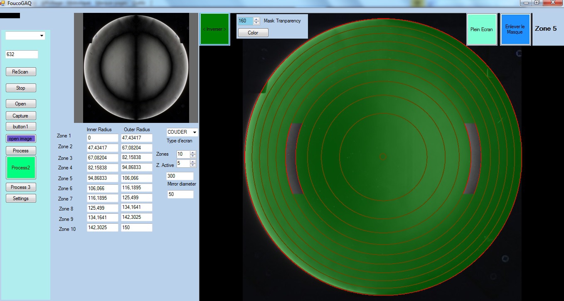The image size is (564, 301).
Task: Click the Outer Radius column header
Action: (137, 130)
